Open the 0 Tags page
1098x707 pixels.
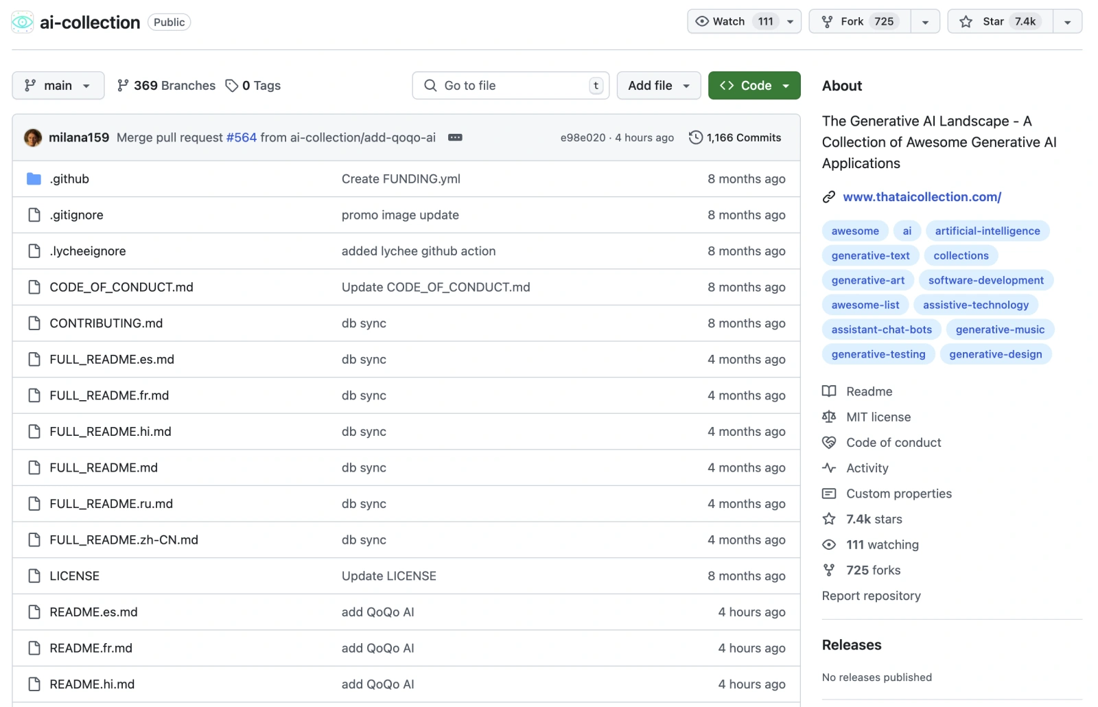click(x=253, y=86)
